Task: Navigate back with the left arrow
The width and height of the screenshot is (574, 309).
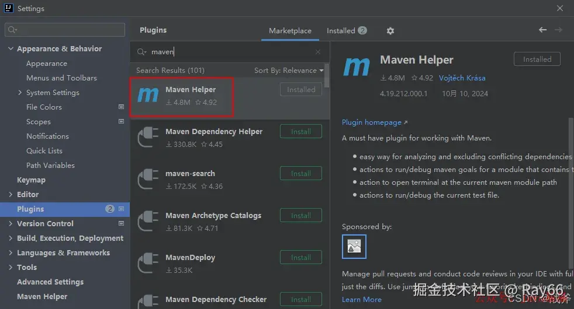Action: 542,30
